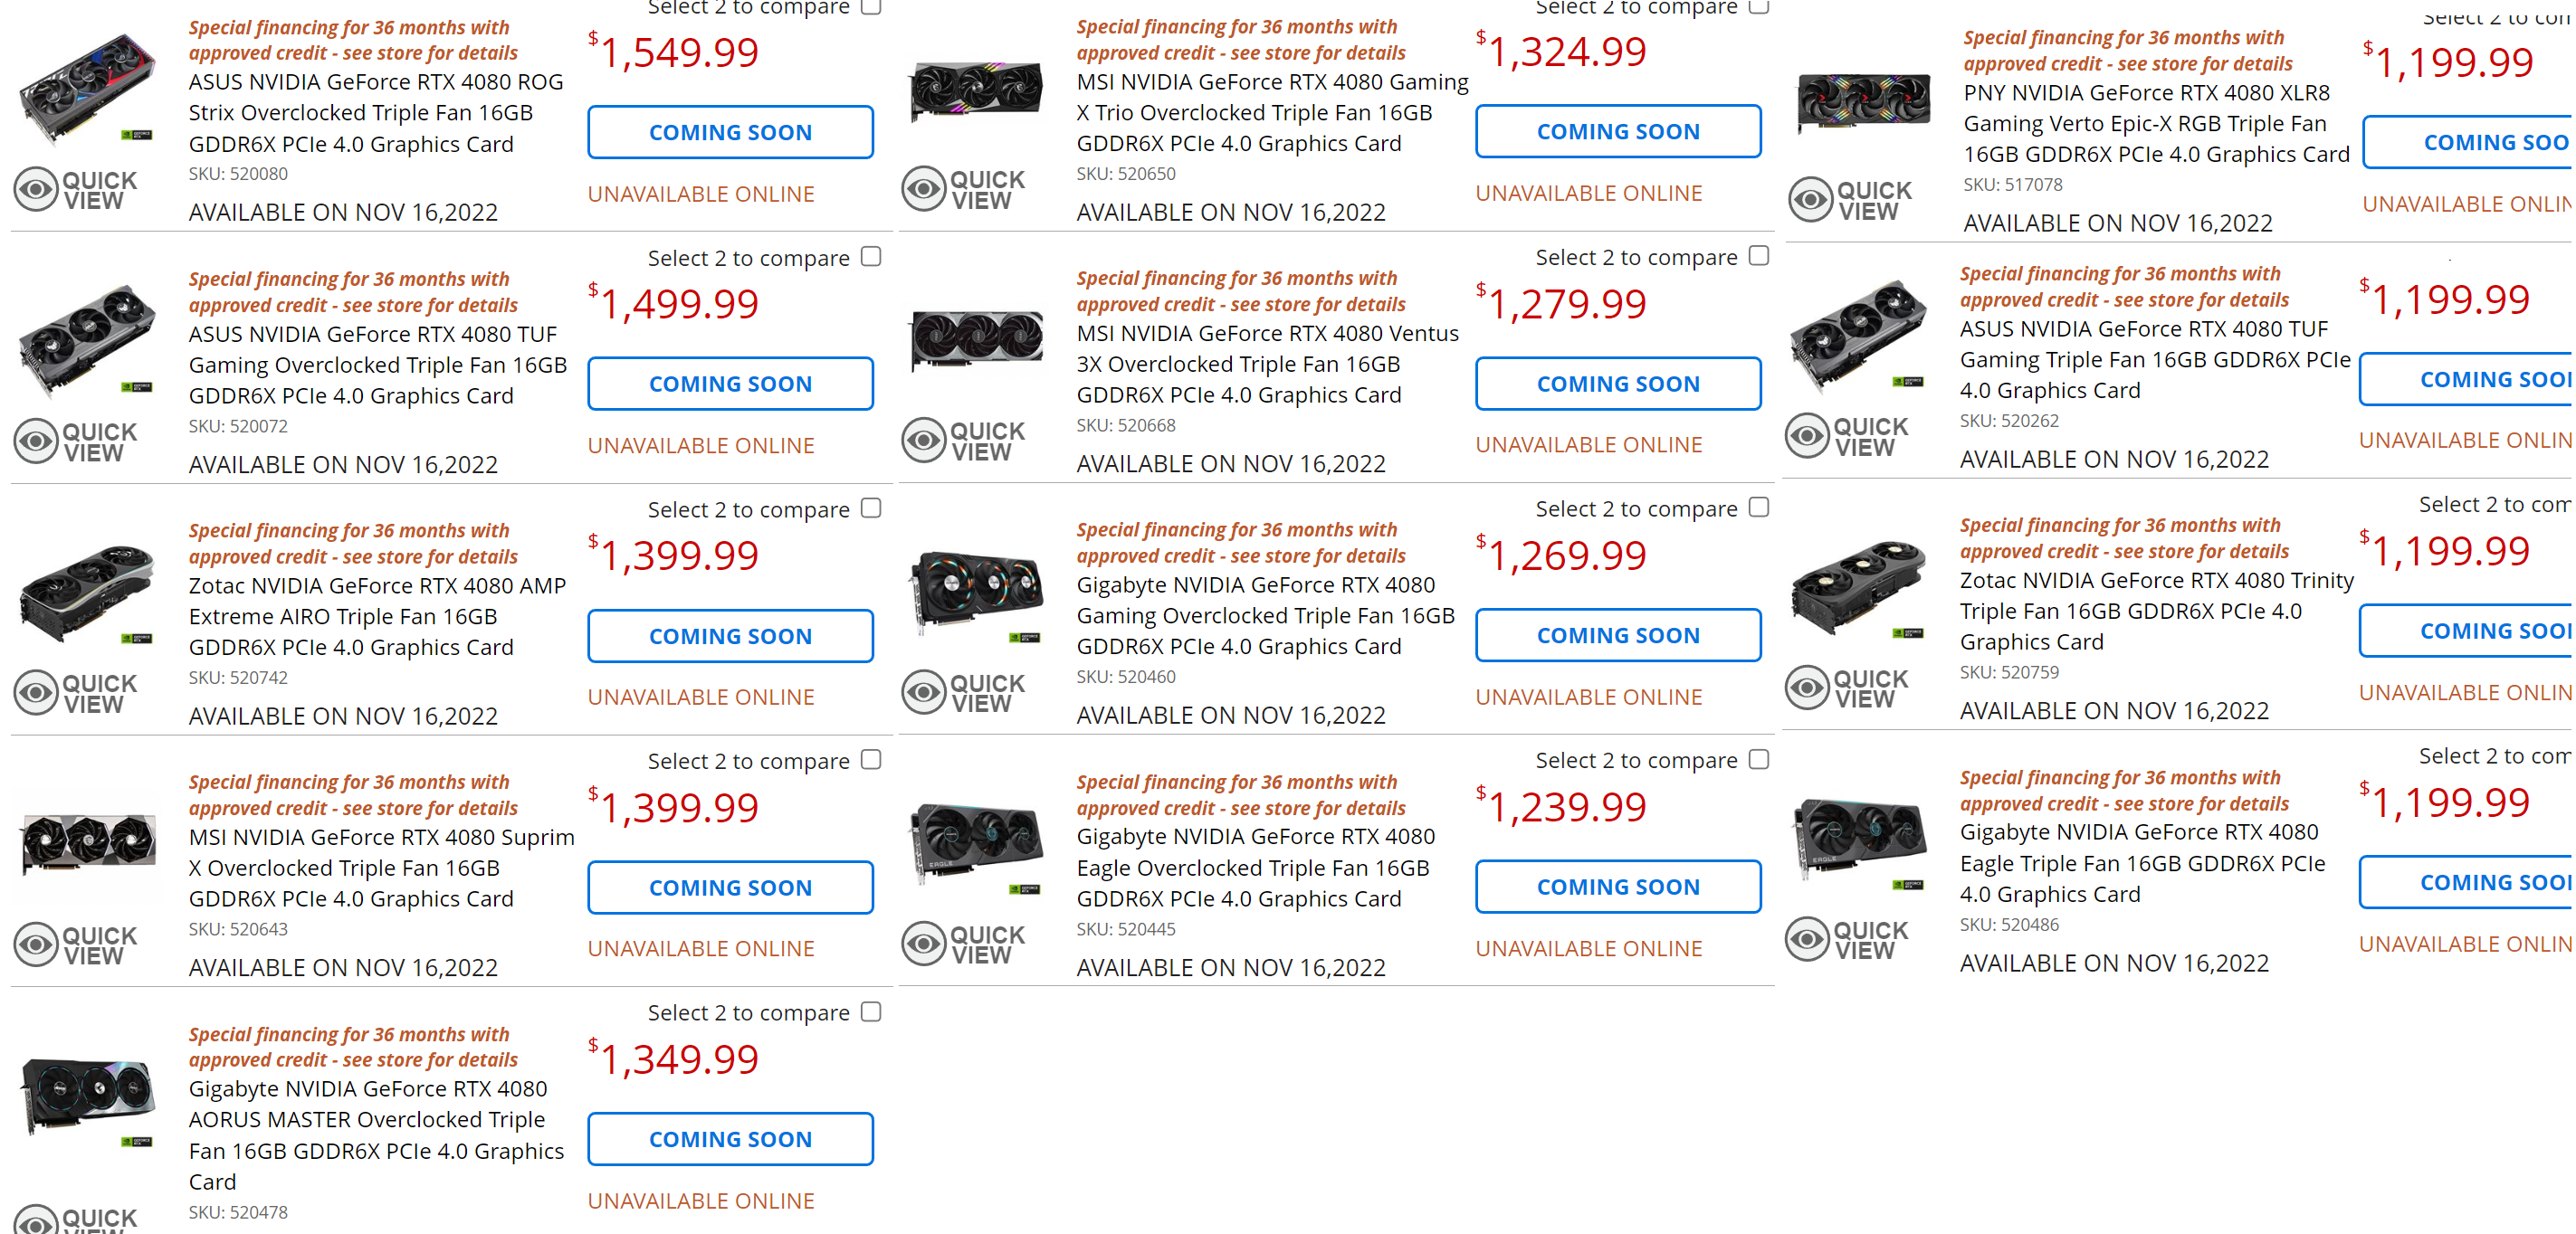Open Quick View for ASUS ROG Strix card
The width and height of the screenshot is (2576, 1234).
click(x=76, y=190)
